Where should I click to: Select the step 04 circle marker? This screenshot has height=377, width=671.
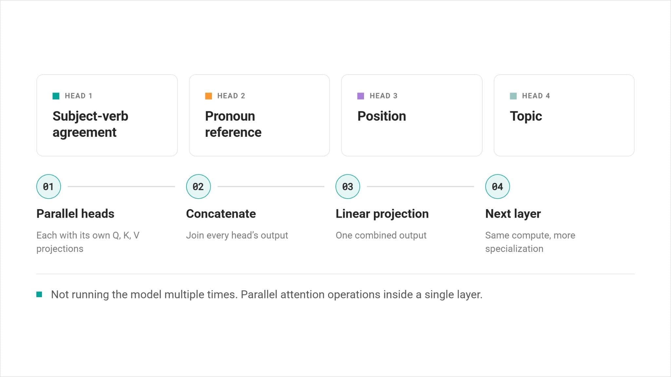[497, 187]
